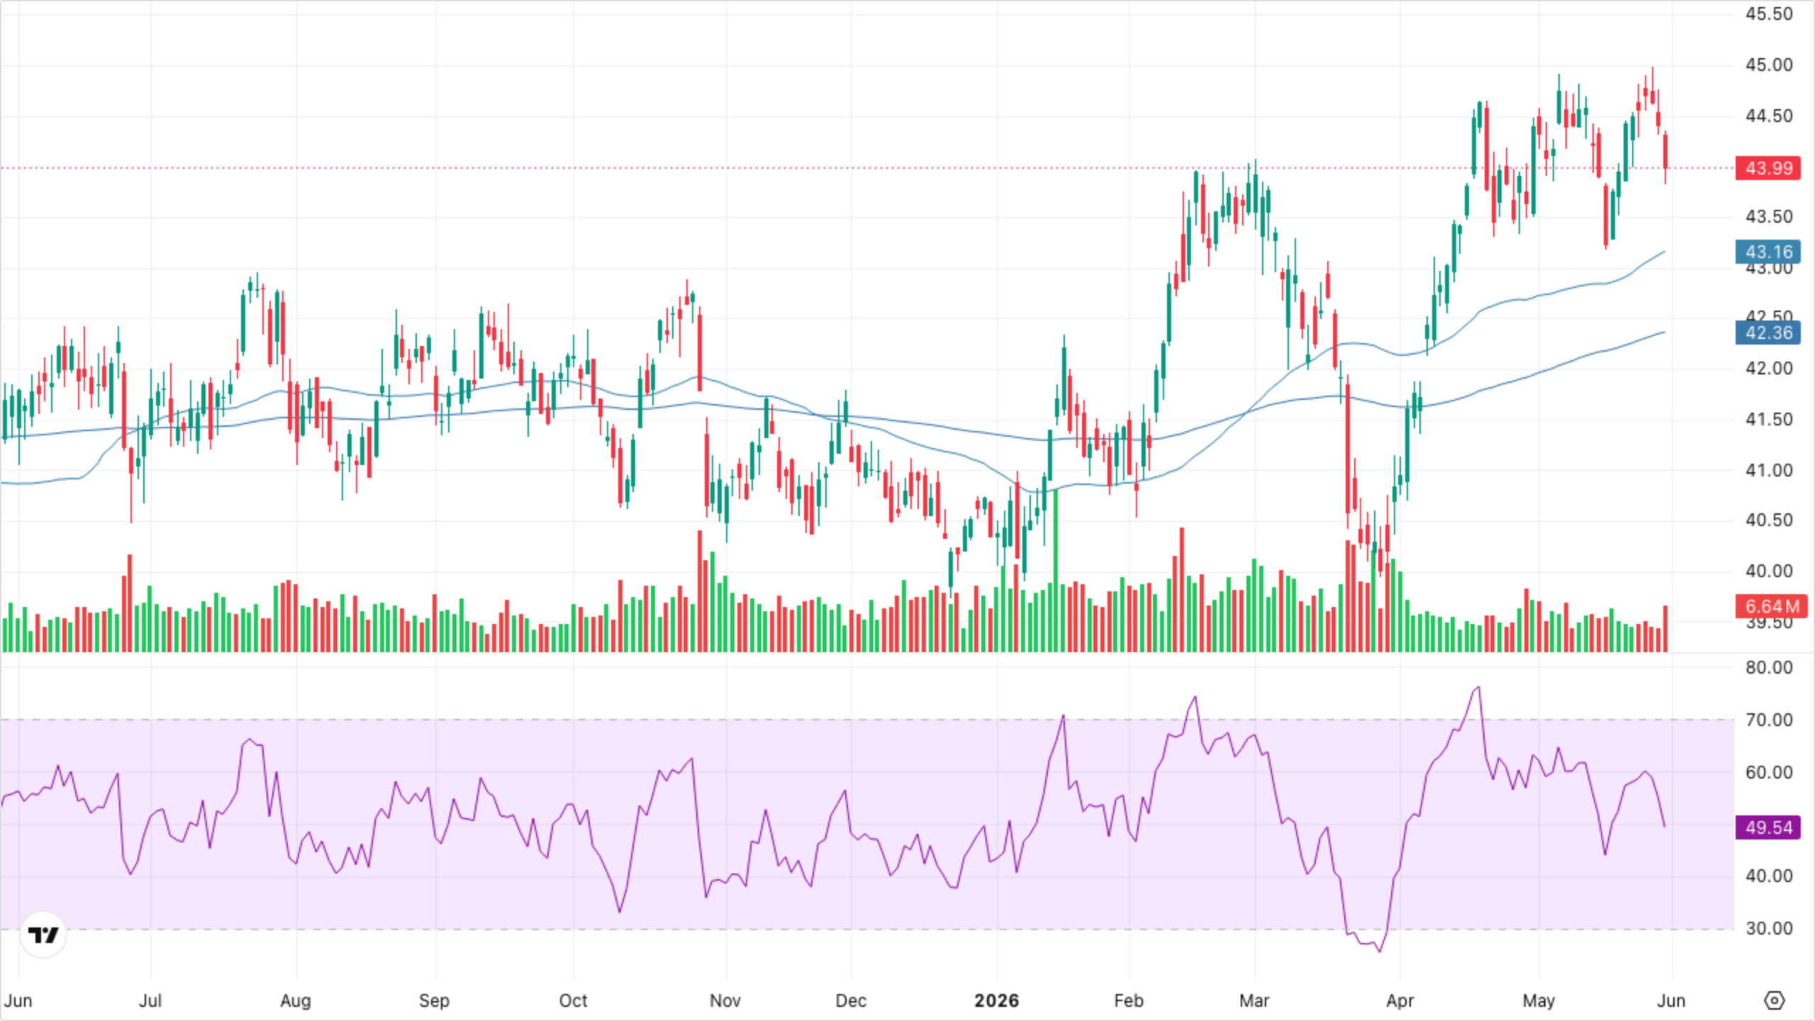Image resolution: width=1815 pixels, height=1021 pixels.
Task: Click the 45.00 price scale level
Action: pyautogui.click(x=1768, y=65)
